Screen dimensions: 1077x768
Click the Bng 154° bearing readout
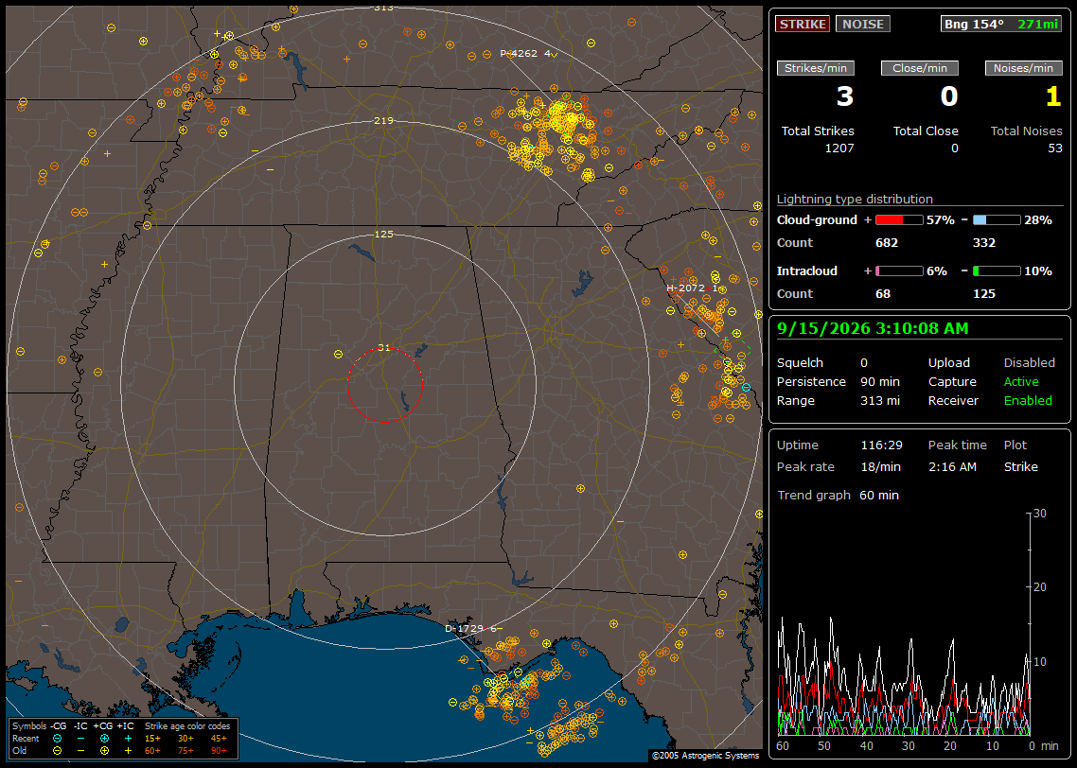point(974,24)
